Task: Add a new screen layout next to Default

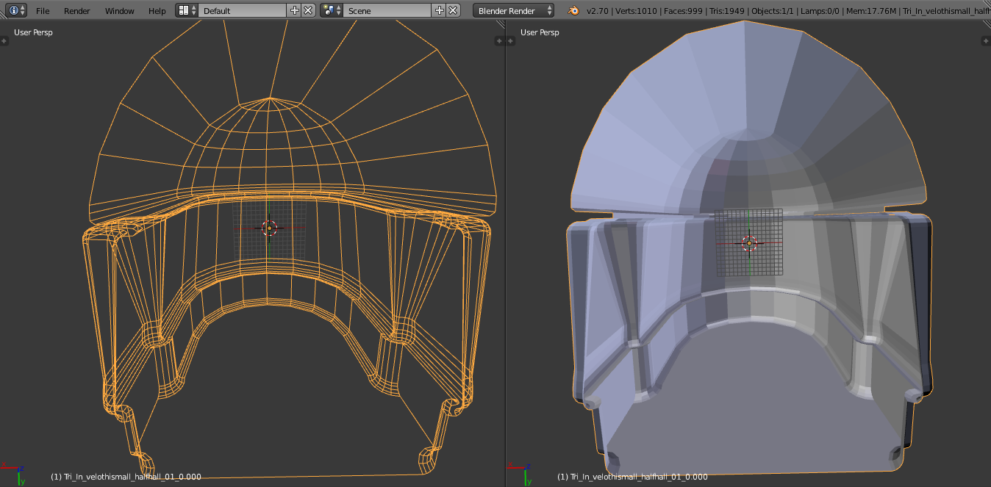Action: point(295,10)
